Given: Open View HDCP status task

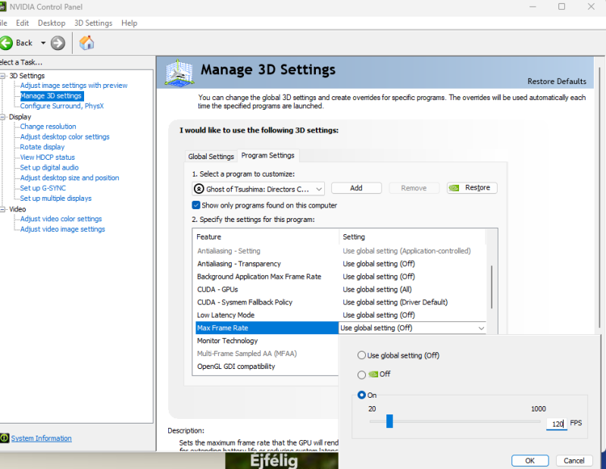Looking at the screenshot, I should coord(48,158).
